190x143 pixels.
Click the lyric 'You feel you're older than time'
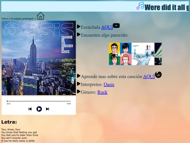click(x=20, y=135)
